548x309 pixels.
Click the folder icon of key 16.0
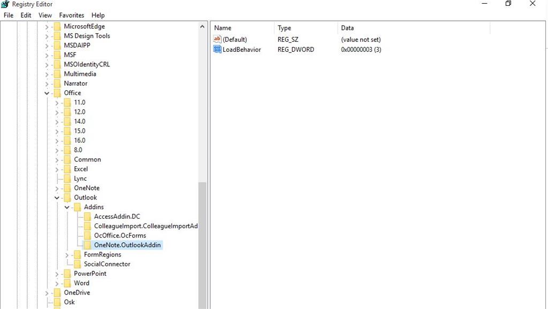[67, 141]
